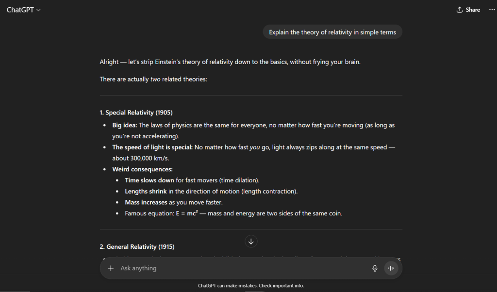
Task: Click the 'Weird consequences:' bullet
Action: click(x=142, y=169)
